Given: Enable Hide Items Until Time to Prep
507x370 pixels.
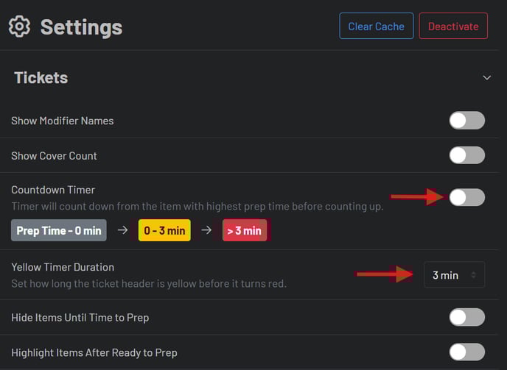Looking at the screenshot, I should 466,317.
